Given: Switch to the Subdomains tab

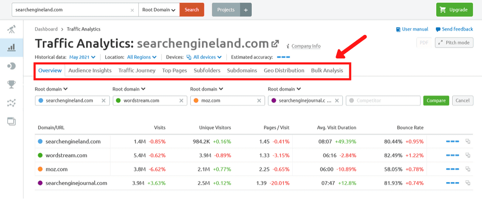Looking at the screenshot, I should [242, 70].
